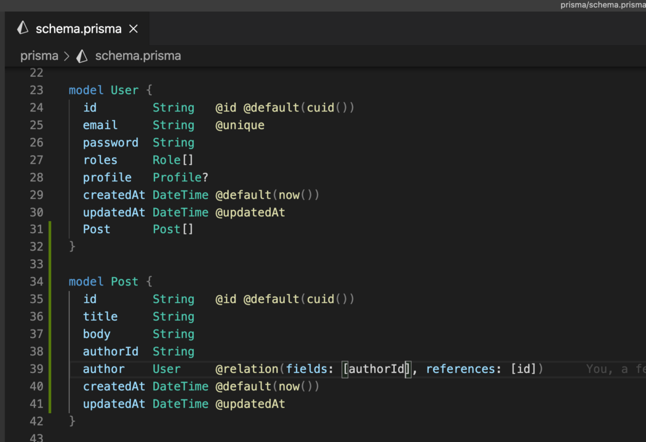Click the 'Profile?' type on line 28
Image resolution: width=646 pixels, height=442 pixels.
coord(180,177)
